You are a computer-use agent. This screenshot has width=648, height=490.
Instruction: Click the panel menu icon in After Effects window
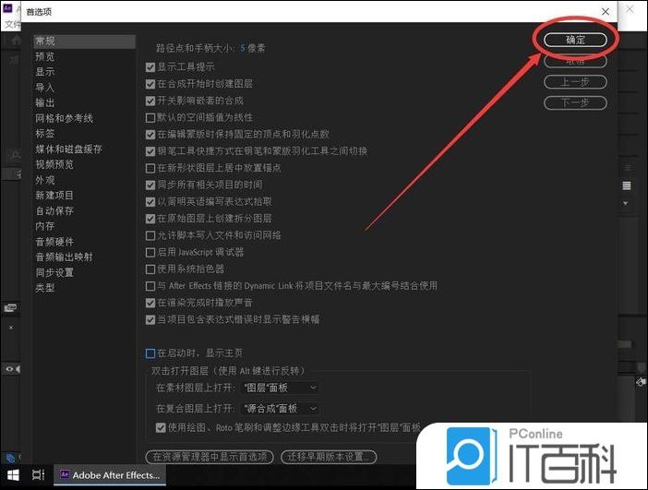tap(627, 185)
